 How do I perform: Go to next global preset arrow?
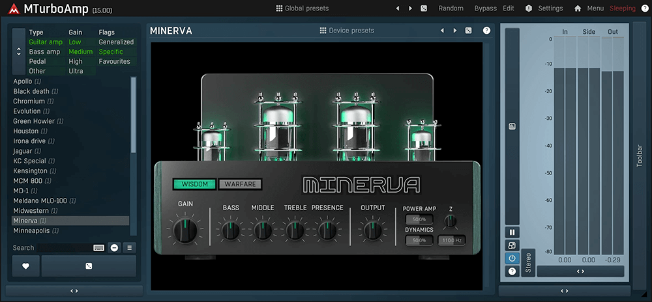pyautogui.click(x=410, y=8)
